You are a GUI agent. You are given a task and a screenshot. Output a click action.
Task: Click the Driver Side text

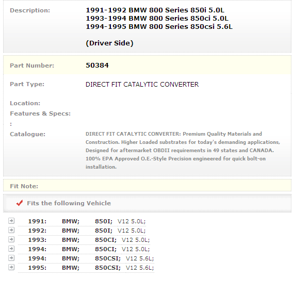pos(109,43)
